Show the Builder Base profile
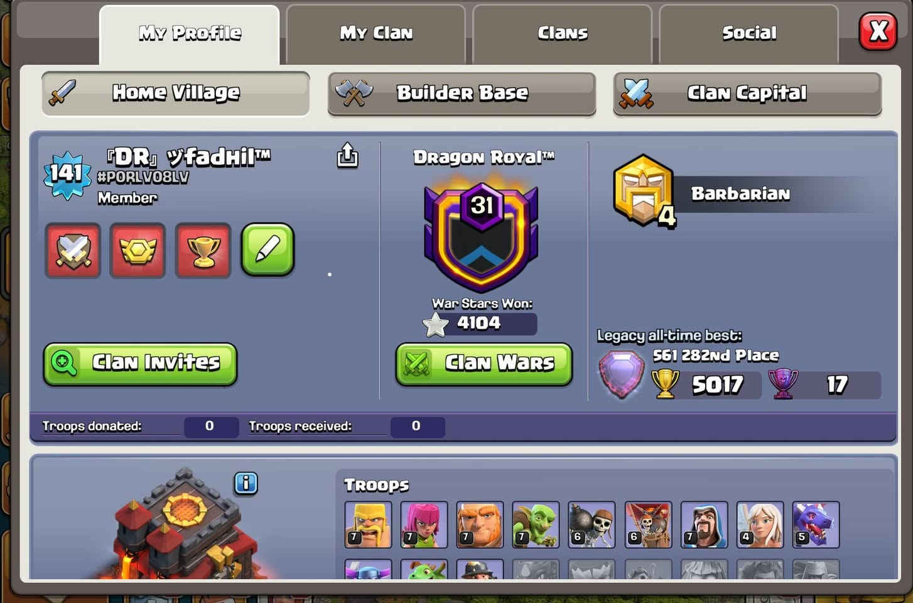Viewport: 913px width, 603px height. [x=462, y=94]
